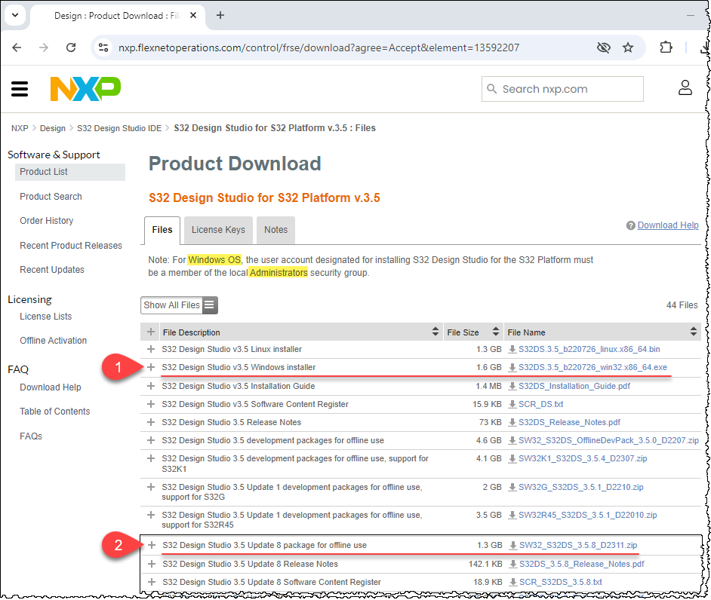Click download icon for SW32K1_S32DS_3.5.4_D2307.zip

[512, 459]
